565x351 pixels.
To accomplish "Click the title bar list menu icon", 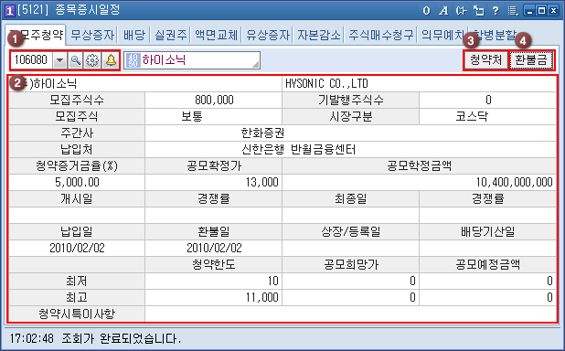I will coord(512,11).
